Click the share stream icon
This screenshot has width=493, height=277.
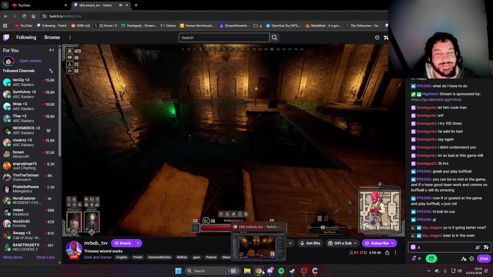point(387,253)
